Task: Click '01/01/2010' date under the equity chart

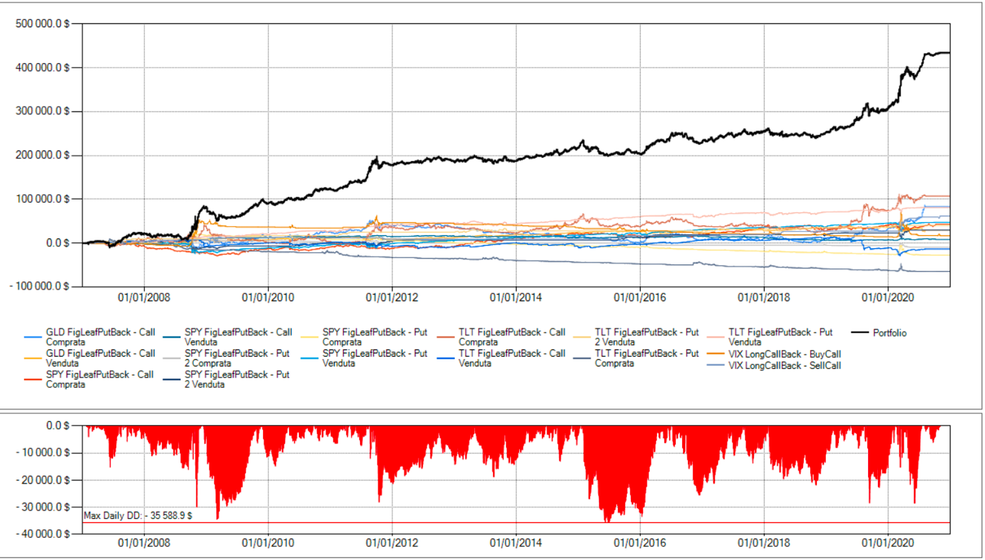Action: click(x=268, y=298)
